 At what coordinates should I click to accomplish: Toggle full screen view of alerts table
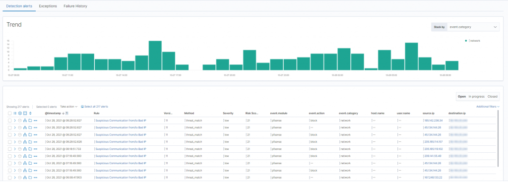coord(25,113)
